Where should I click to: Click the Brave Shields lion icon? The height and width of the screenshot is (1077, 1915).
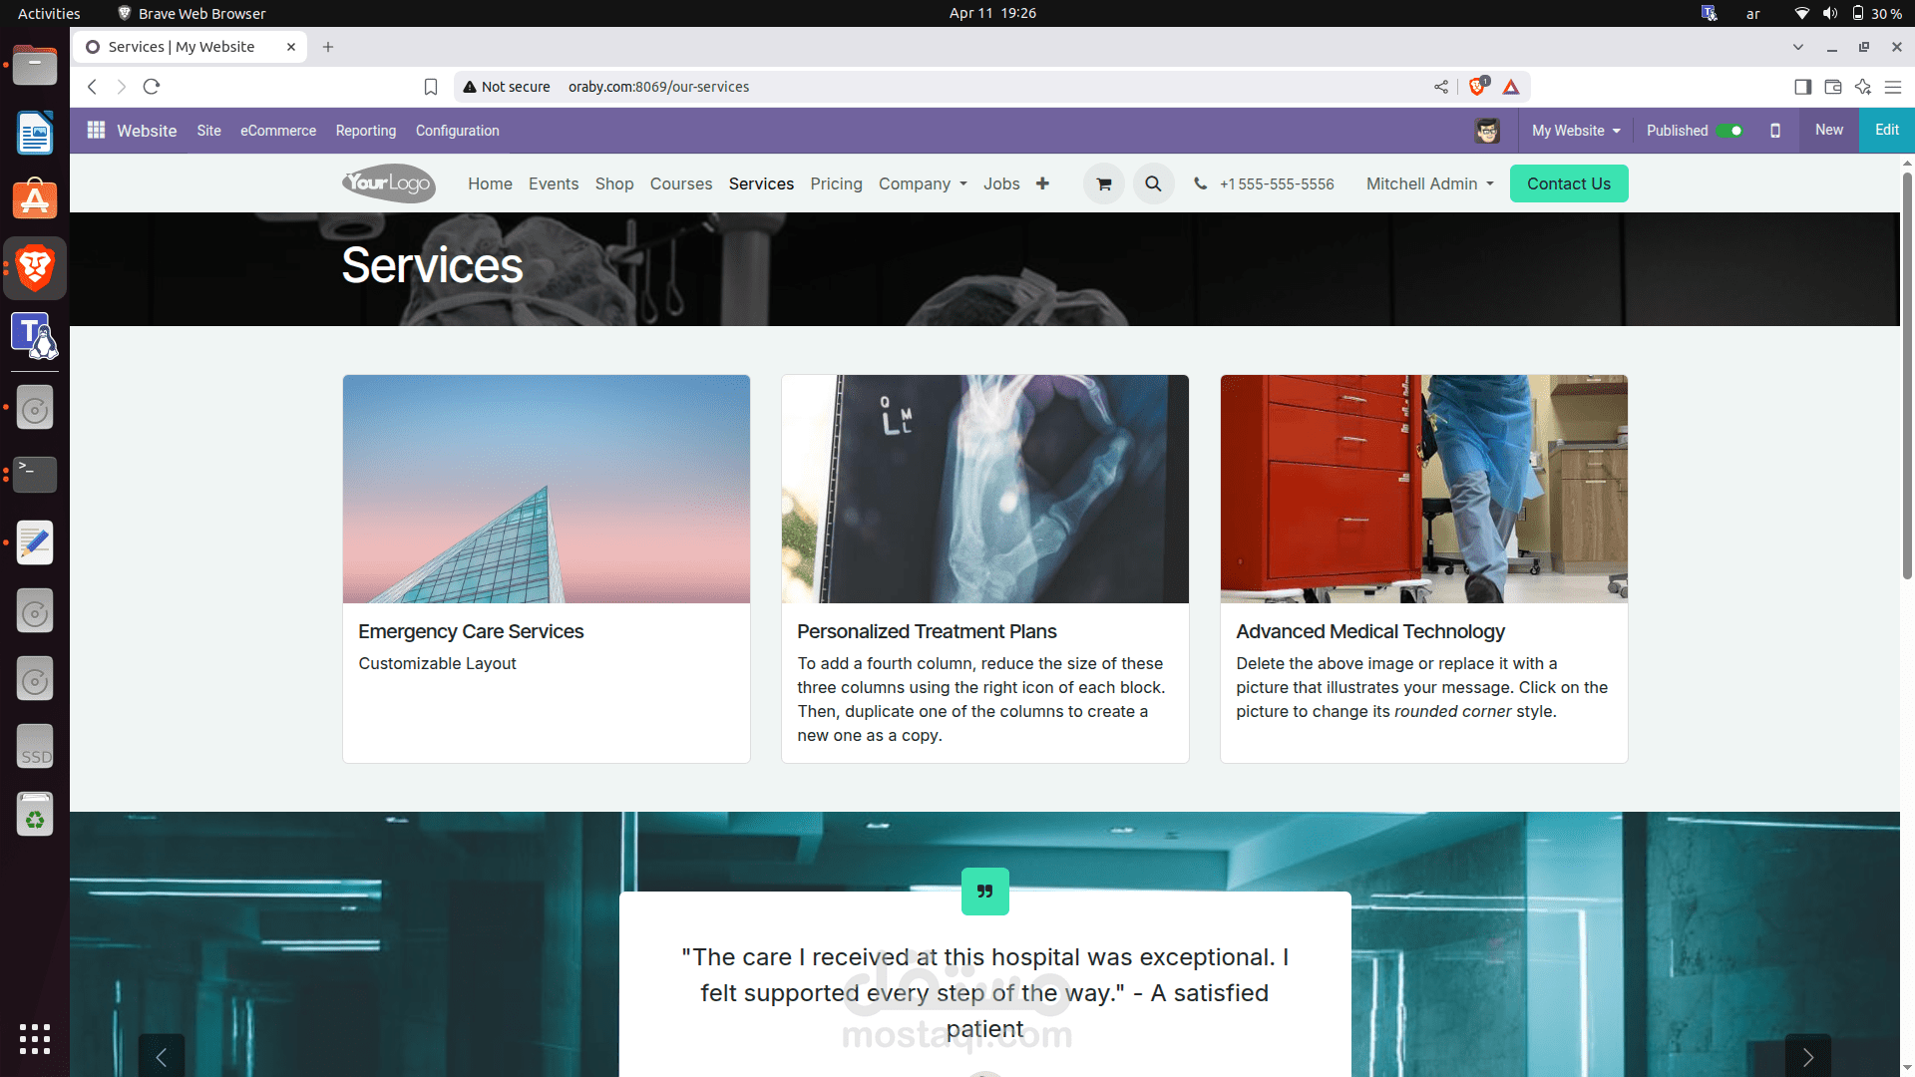click(1477, 87)
